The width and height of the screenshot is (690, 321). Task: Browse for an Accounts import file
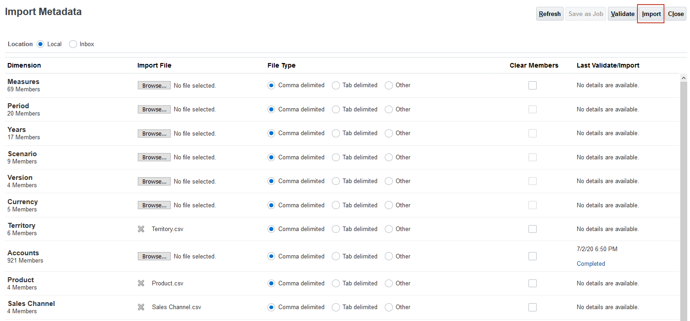tap(154, 257)
